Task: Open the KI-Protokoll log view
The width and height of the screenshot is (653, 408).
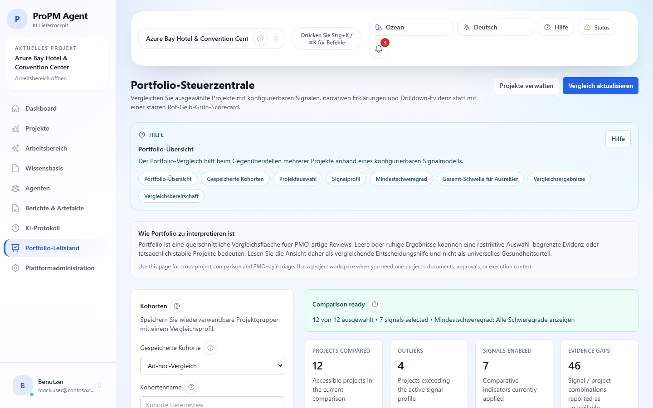Action: tap(42, 228)
